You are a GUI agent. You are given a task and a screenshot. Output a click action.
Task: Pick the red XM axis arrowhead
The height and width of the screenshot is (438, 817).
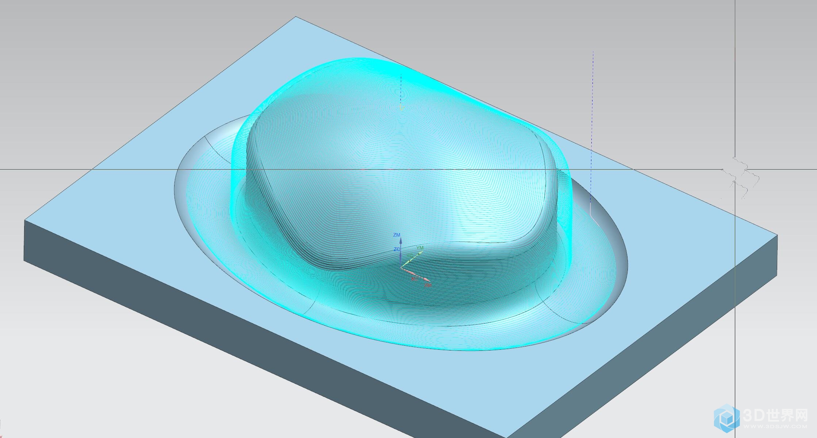click(427, 280)
